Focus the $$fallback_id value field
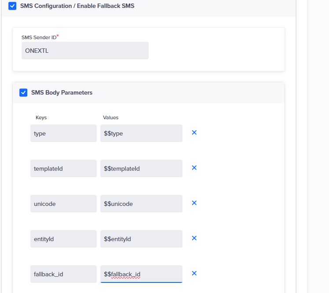 pyautogui.click(x=141, y=274)
